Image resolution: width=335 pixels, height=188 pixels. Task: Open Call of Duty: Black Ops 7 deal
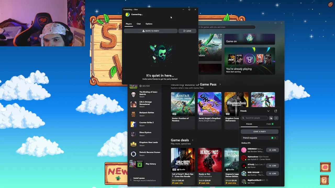coord(183,166)
